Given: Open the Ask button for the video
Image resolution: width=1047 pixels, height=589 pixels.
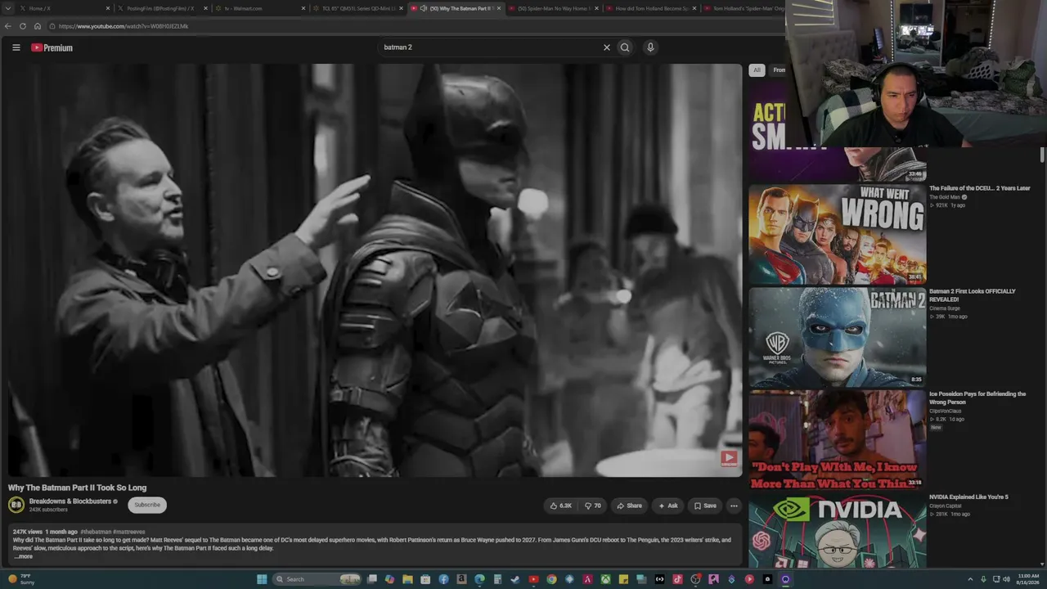Looking at the screenshot, I should coord(668,506).
